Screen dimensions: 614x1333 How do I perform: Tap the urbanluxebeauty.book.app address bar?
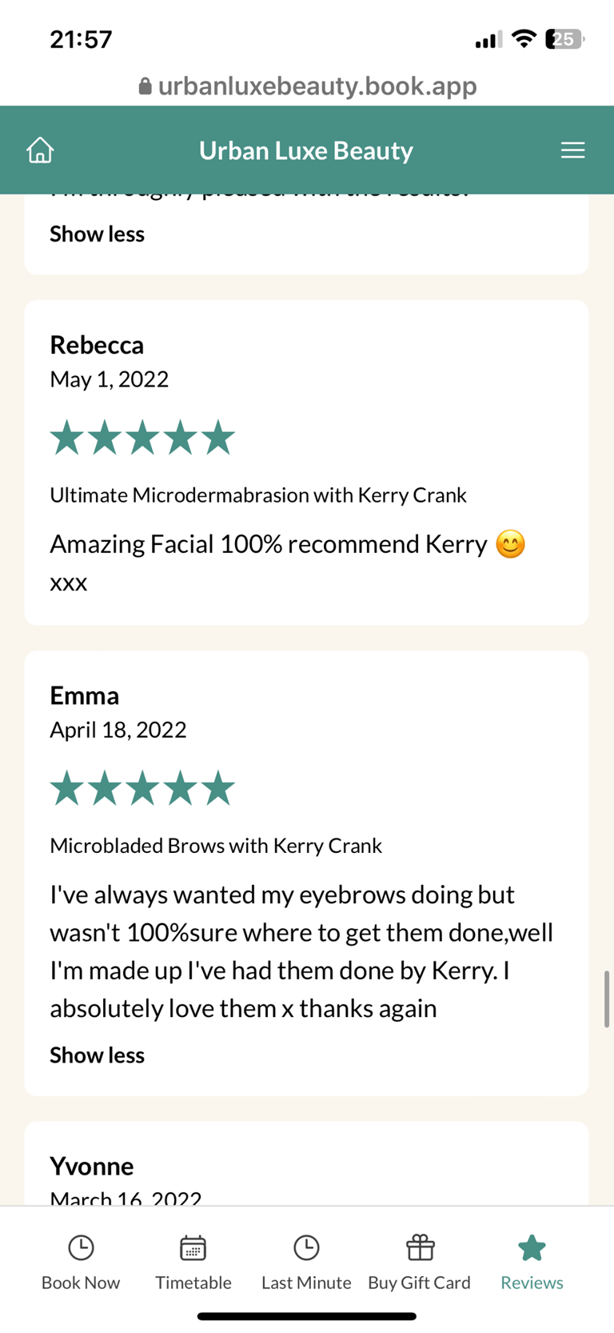317,86
